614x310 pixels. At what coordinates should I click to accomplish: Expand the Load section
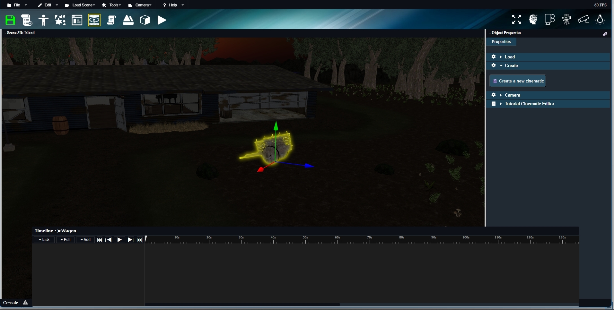pyautogui.click(x=509, y=57)
